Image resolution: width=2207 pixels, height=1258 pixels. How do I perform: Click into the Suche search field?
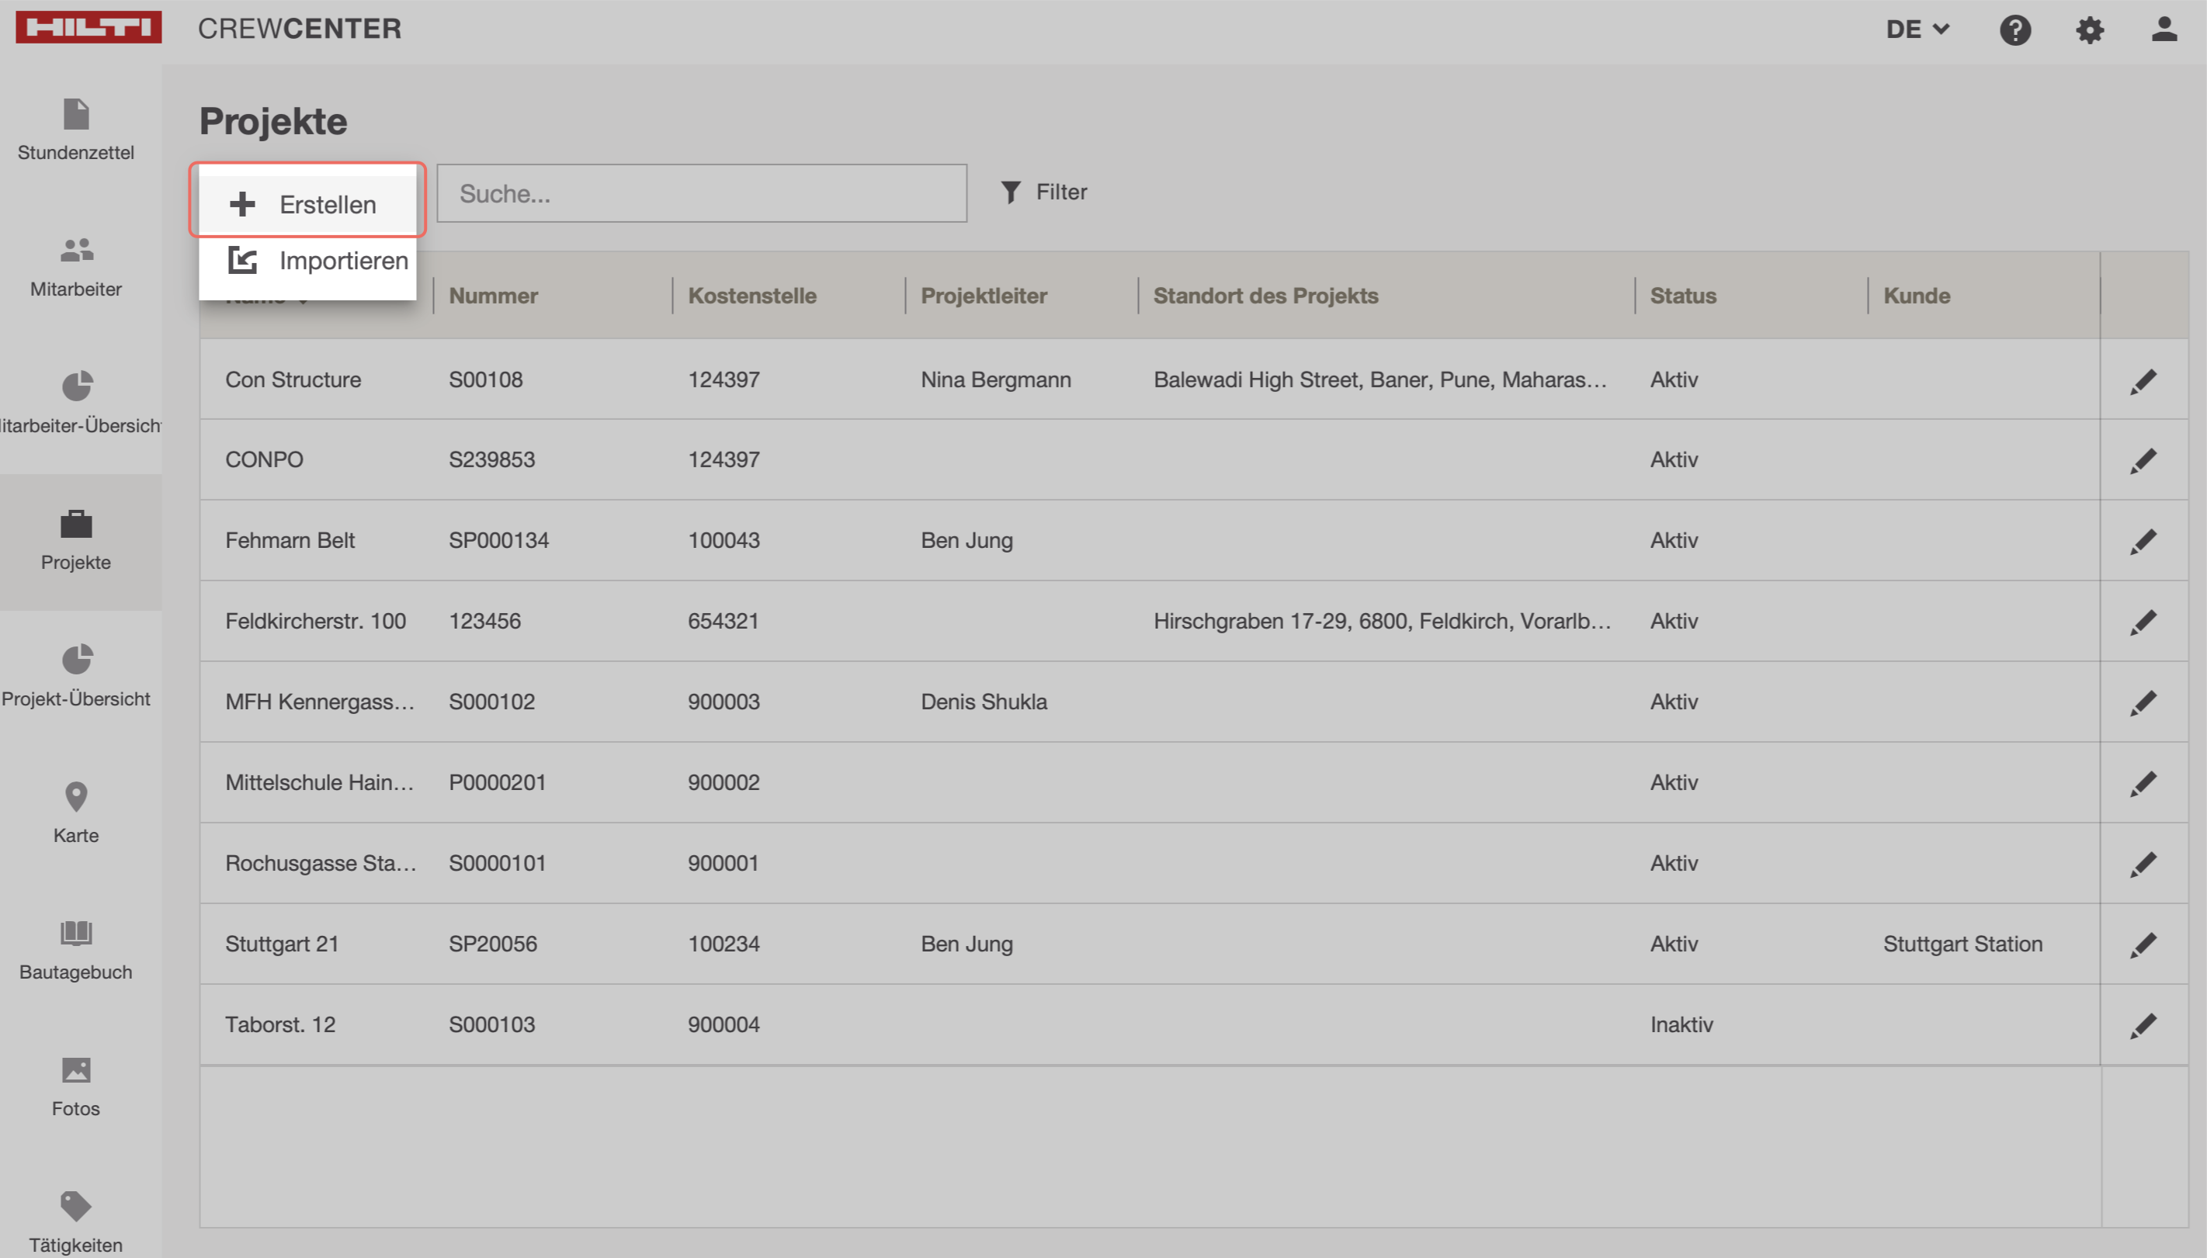(x=701, y=193)
